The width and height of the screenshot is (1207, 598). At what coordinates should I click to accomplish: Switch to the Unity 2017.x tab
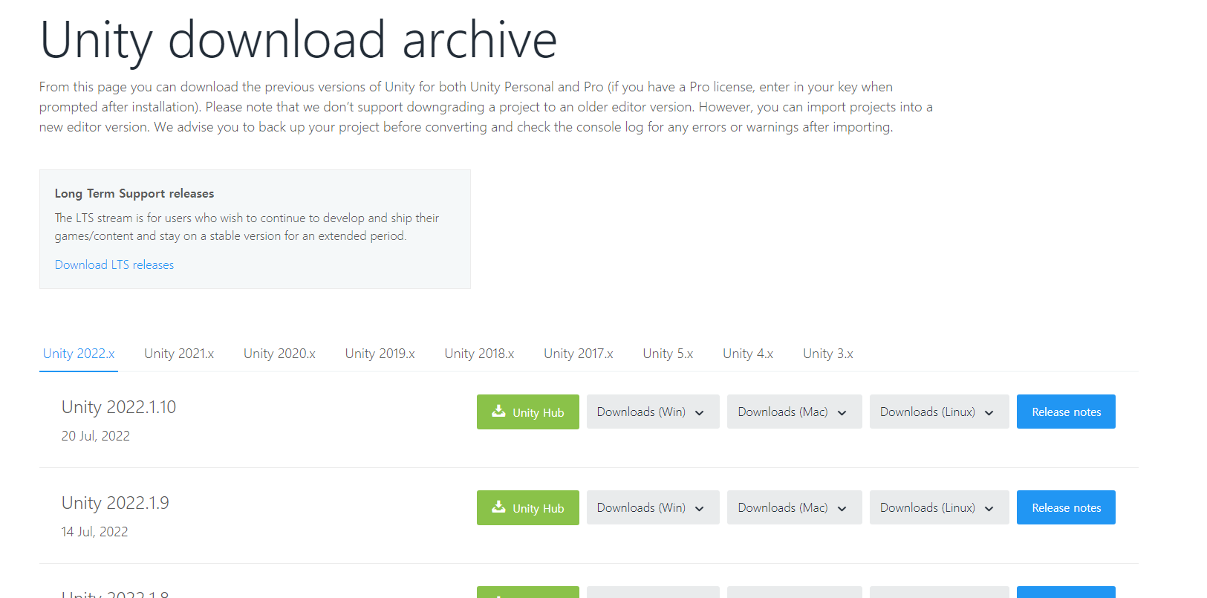click(579, 354)
